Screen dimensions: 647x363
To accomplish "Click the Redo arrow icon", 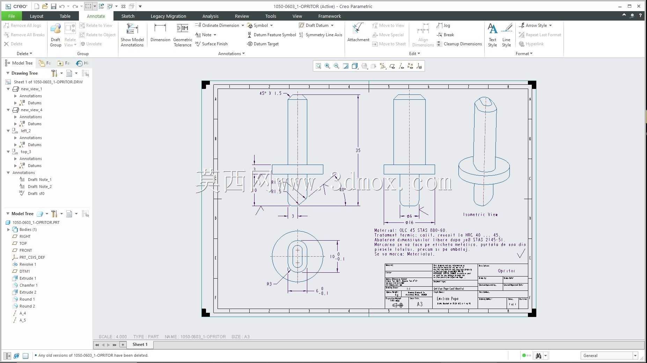I will (75, 6).
